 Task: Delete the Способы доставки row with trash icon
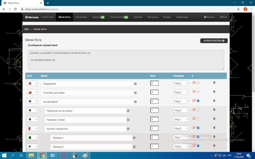click(214, 92)
